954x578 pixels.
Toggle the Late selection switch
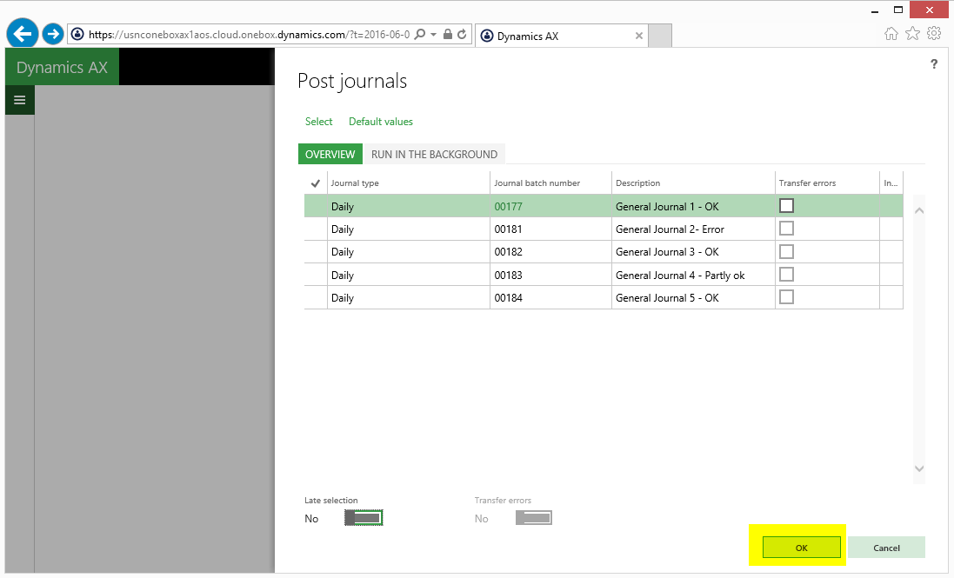tap(364, 518)
